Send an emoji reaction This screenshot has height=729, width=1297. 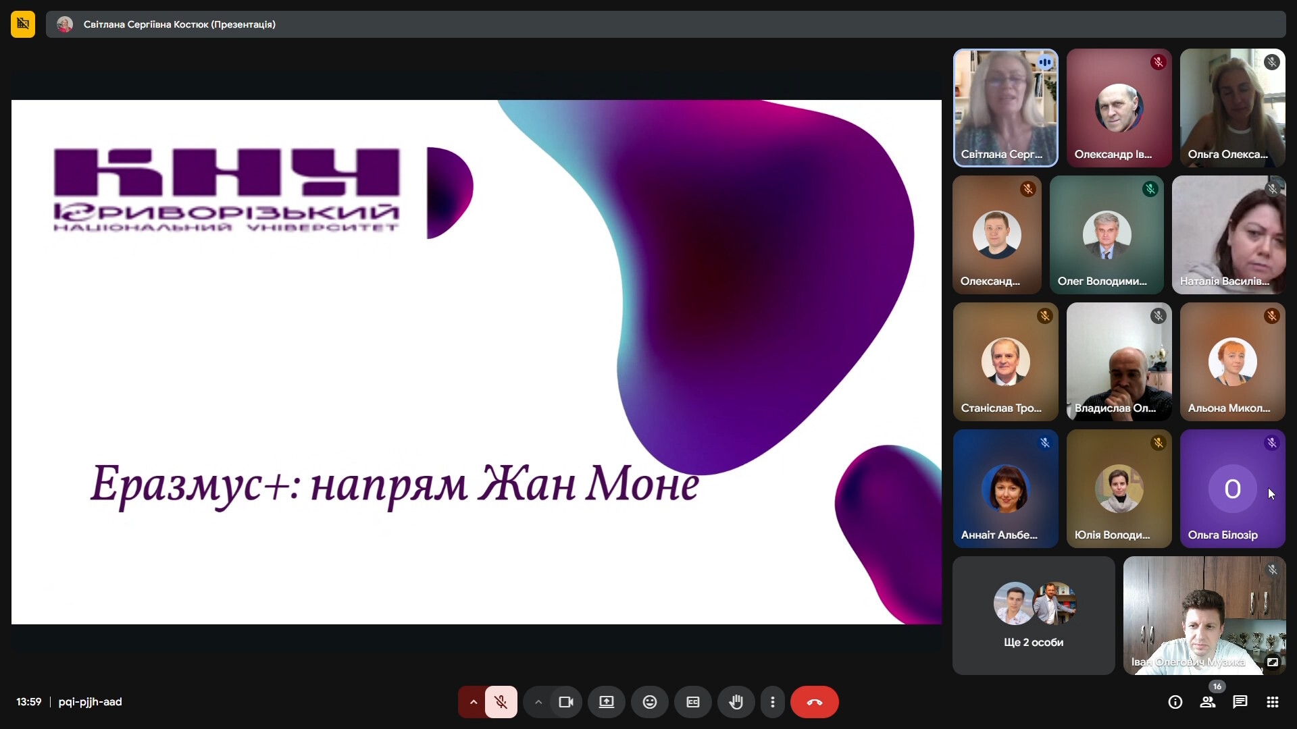650,702
